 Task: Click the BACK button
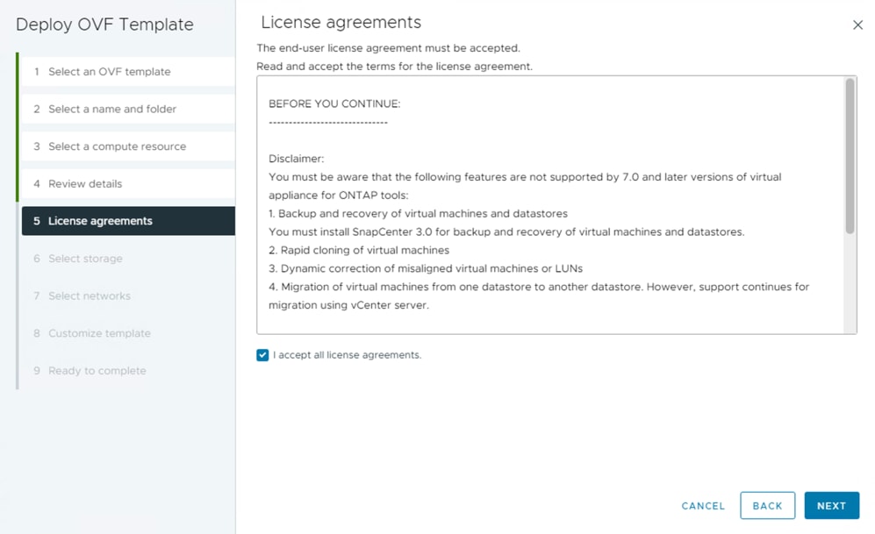[767, 506]
